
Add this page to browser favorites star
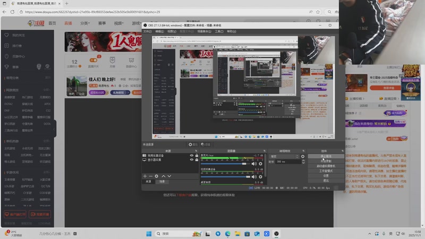pos(318,12)
